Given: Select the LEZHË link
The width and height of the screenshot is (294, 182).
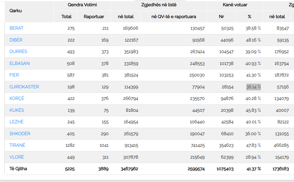Looking at the screenshot, I should click(17, 122).
